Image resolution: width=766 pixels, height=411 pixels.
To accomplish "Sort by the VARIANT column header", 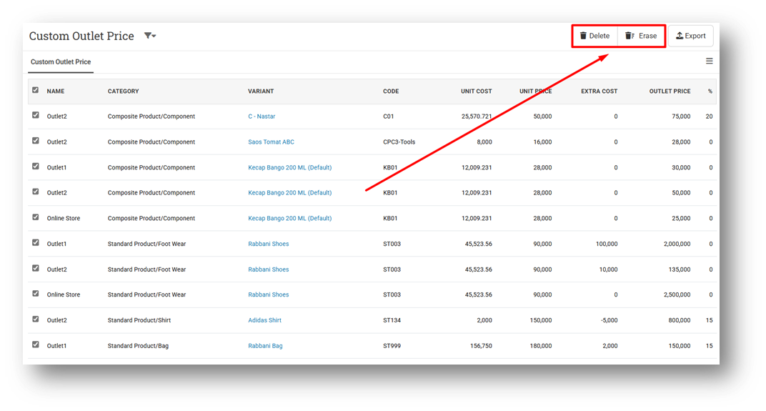I will 261,91.
